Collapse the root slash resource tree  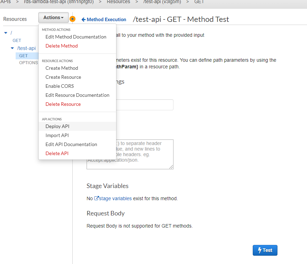[x=6, y=33]
